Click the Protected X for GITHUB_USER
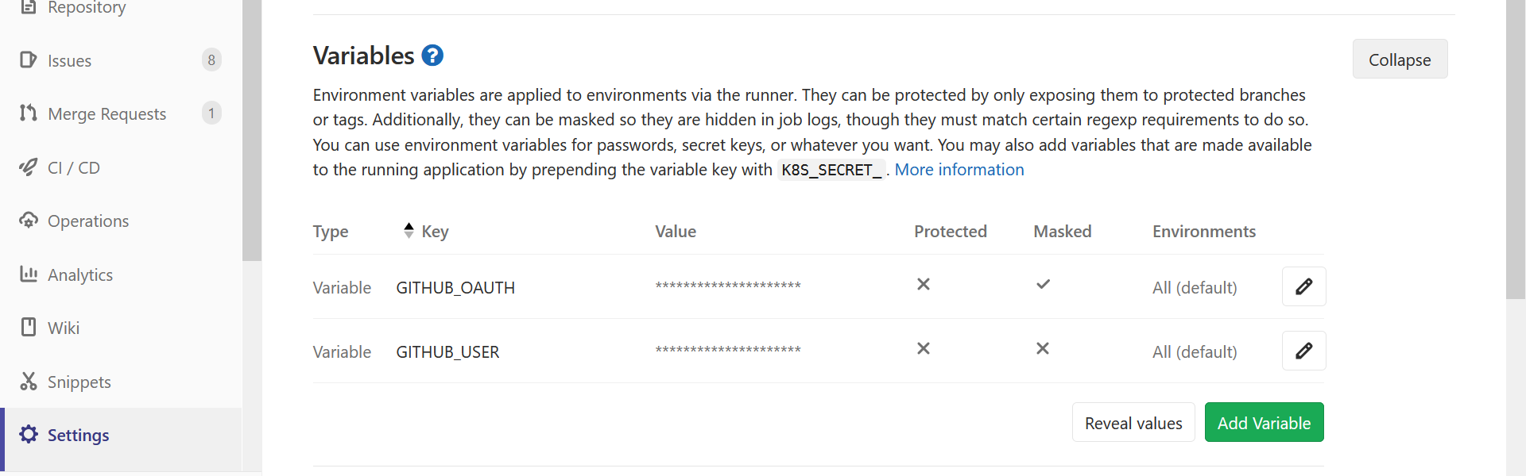Screen dimensions: 1526x476 [924, 348]
